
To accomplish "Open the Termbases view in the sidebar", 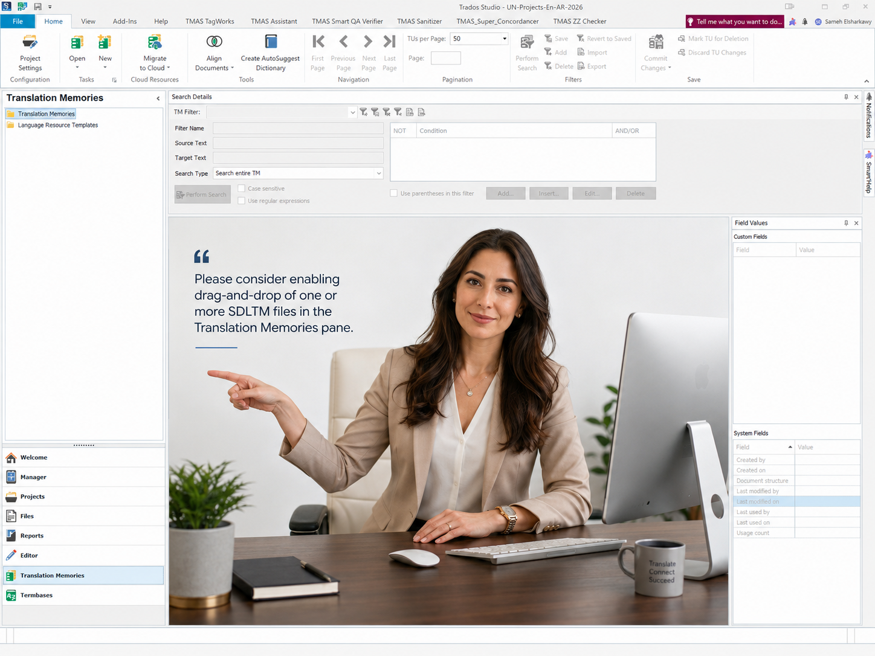I will click(84, 596).
